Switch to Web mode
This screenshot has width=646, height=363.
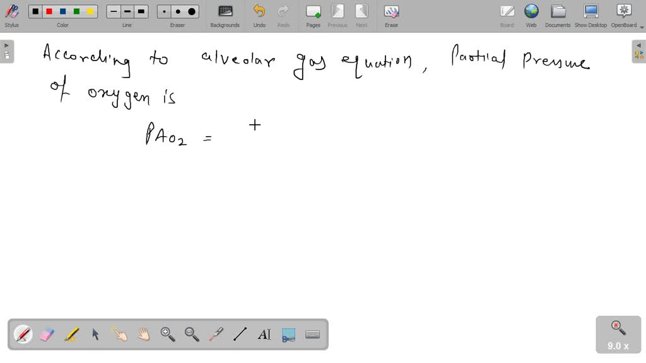click(531, 15)
